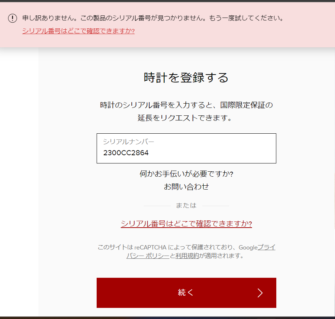Click the 時計を登録する heading
This screenshot has width=335, height=319.
(186, 77)
